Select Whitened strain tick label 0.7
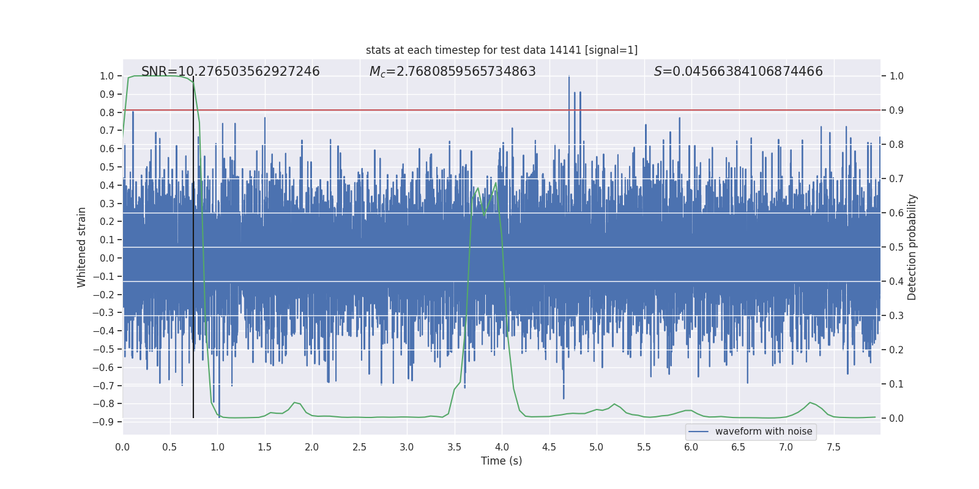979x489 pixels. [107, 131]
